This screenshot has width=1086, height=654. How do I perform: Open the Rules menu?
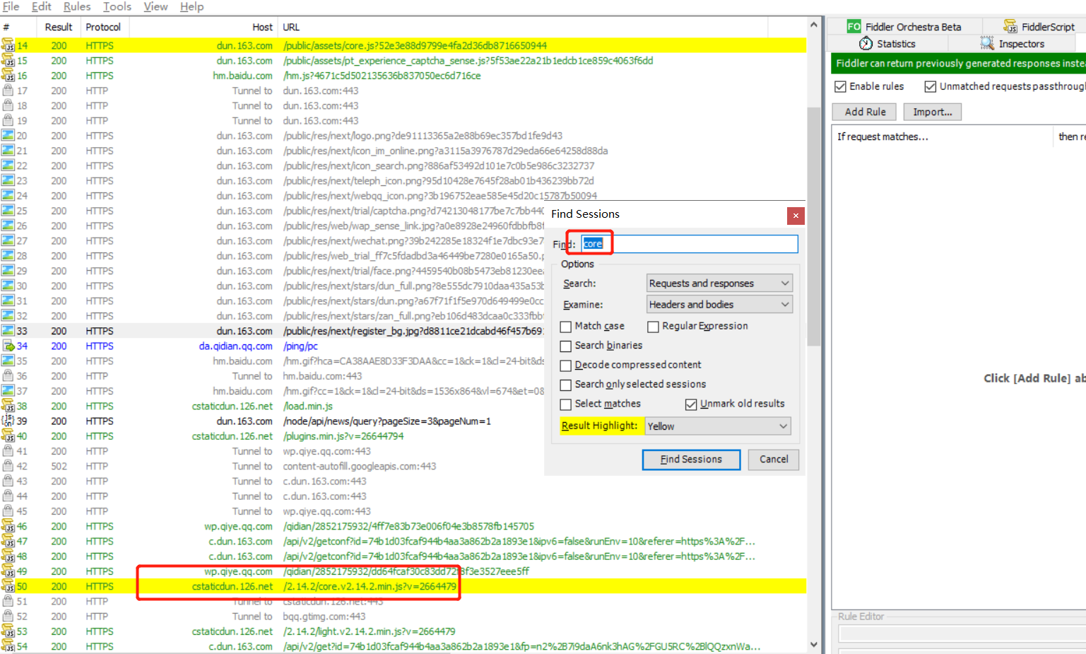[x=77, y=7]
